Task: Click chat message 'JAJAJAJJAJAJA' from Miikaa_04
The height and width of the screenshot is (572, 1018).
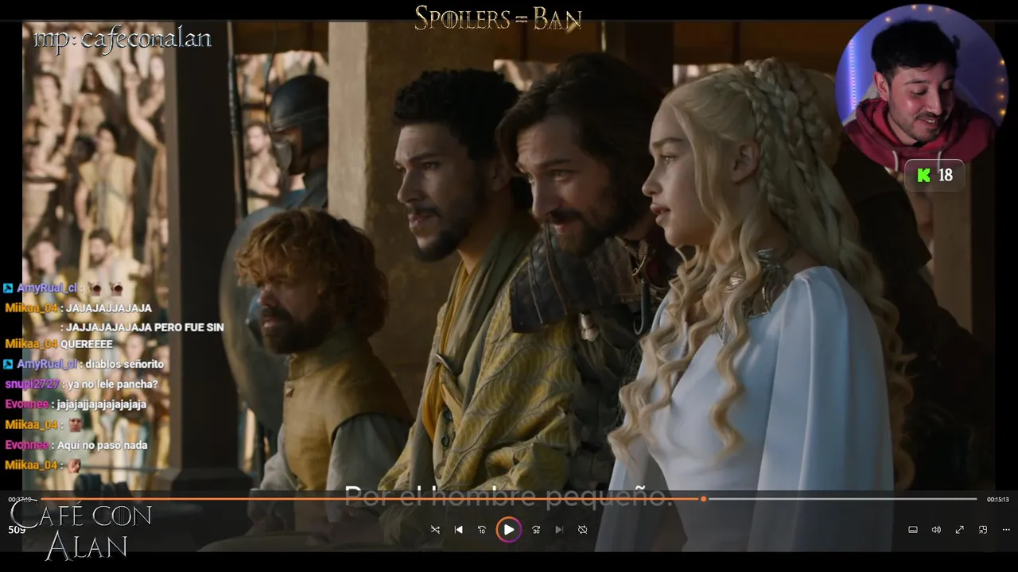Action: [x=109, y=308]
